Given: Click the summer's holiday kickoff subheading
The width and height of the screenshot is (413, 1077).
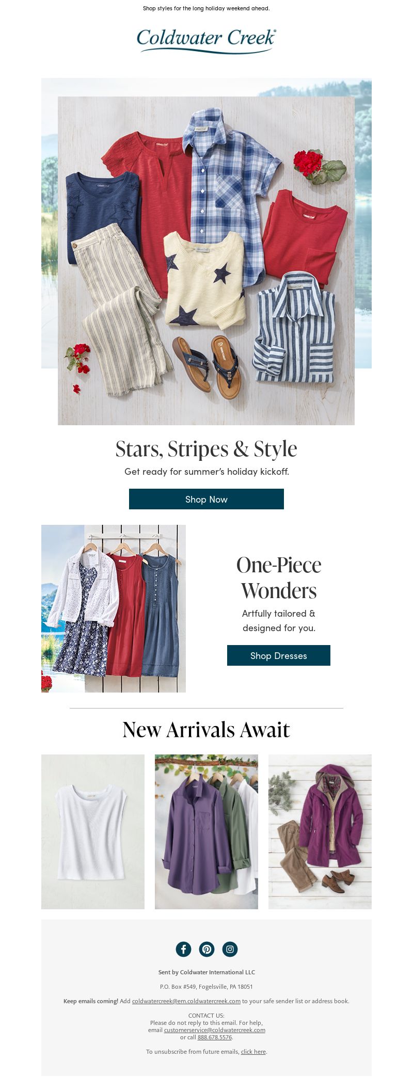Looking at the screenshot, I should point(206,472).
